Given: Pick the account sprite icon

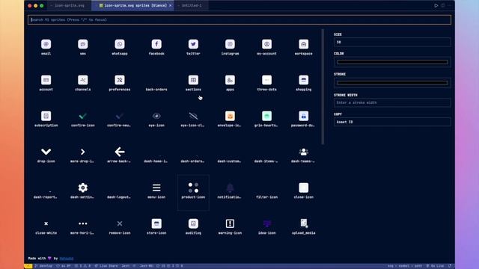Looking at the screenshot, I should point(46,80).
